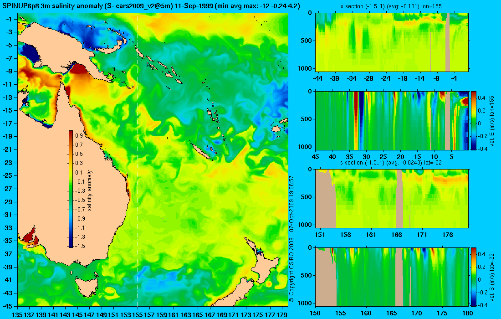Click '180' on the vel. S section x-axis

468,313
